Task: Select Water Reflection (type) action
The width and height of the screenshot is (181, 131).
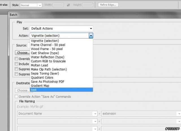Action: pyautogui.click(x=61, y=57)
